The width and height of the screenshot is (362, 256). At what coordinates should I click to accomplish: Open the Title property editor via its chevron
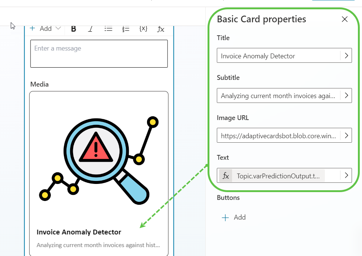coord(346,55)
